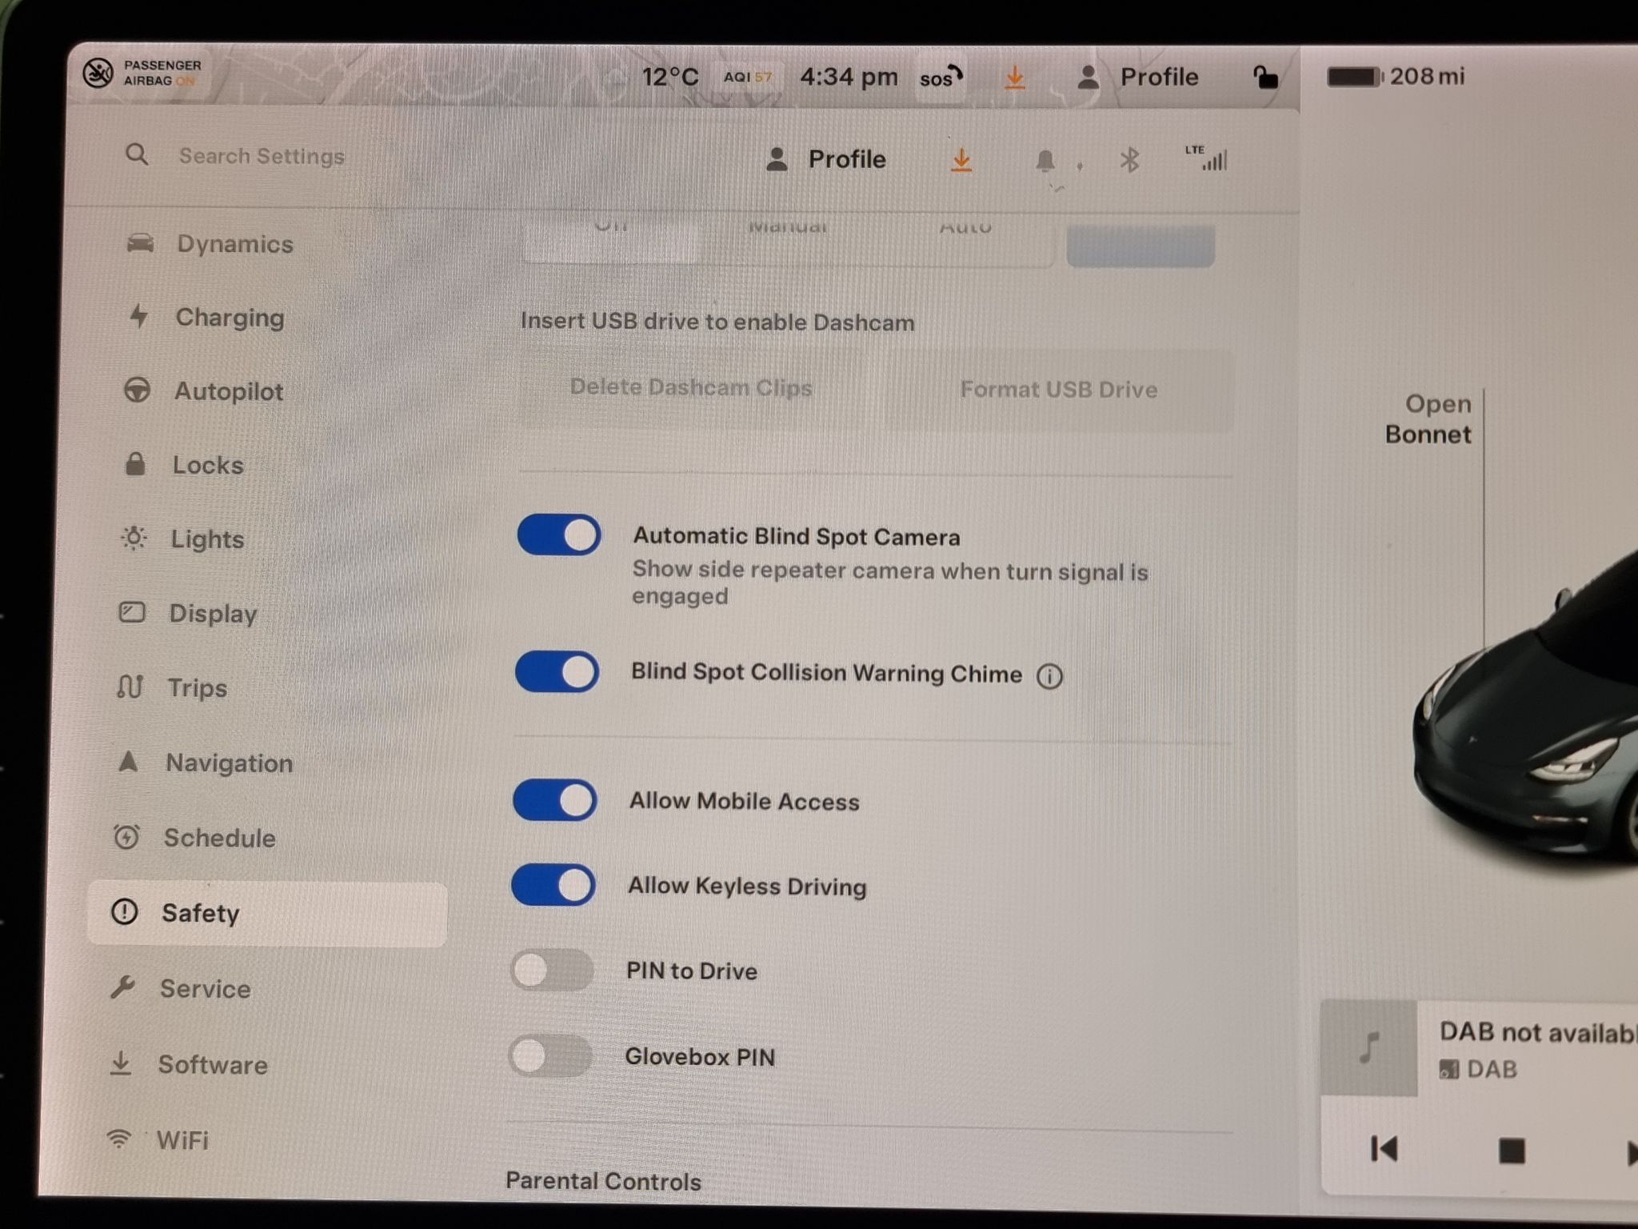Click the Navigation arrow icon
This screenshot has width=1638, height=1229.
coord(128,761)
